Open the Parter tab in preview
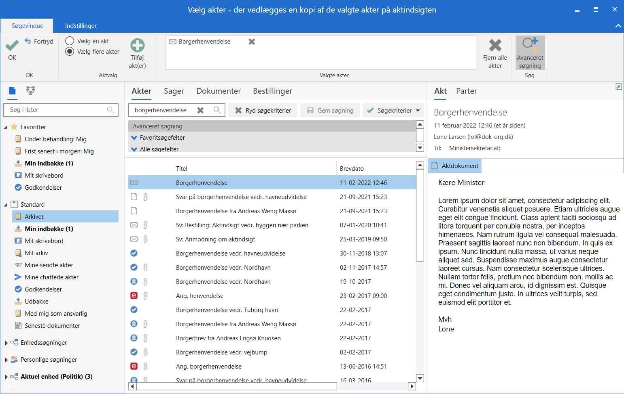Image resolution: width=624 pixels, height=394 pixels. click(466, 91)
